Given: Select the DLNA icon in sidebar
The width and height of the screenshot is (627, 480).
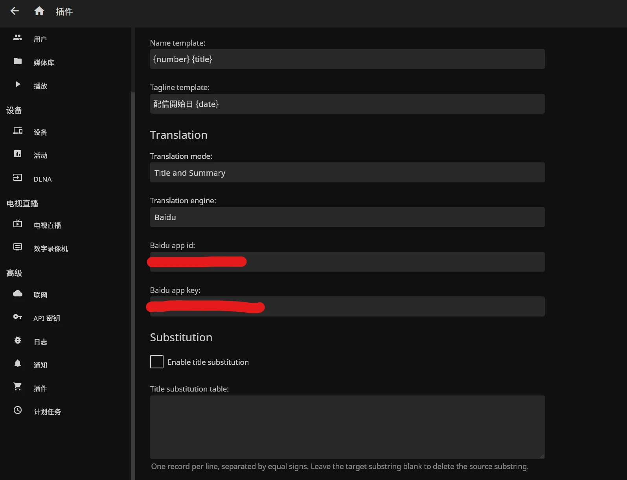Looking at the screenshot, I should point(18,178).
